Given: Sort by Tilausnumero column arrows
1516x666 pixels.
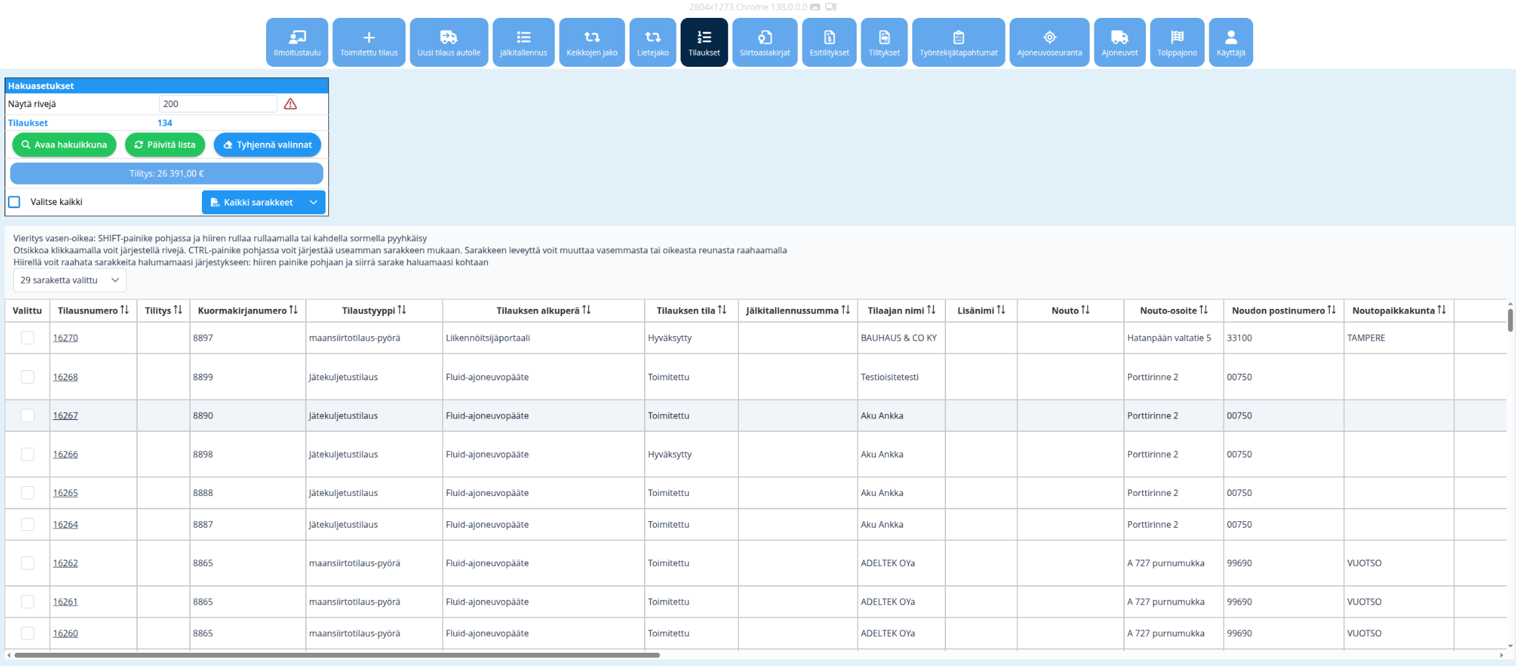Looking at the screenshot, I should [x=124, y=310].
